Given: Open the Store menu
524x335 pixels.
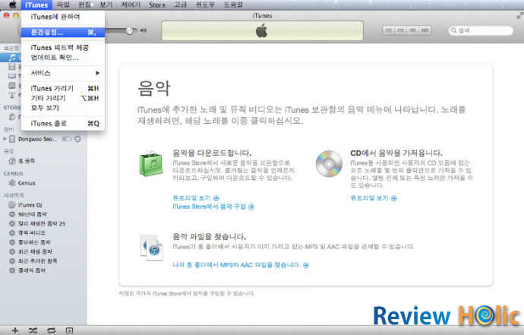Looking at the screenshot, I should (157, 5).
